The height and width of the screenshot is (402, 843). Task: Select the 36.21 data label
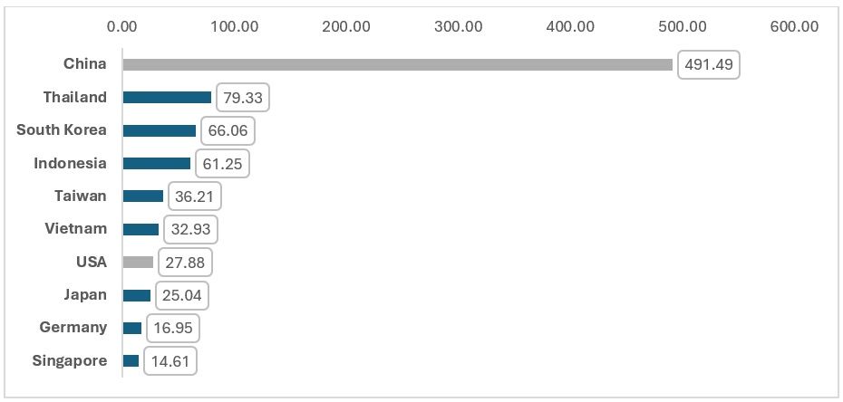(195, 196)
